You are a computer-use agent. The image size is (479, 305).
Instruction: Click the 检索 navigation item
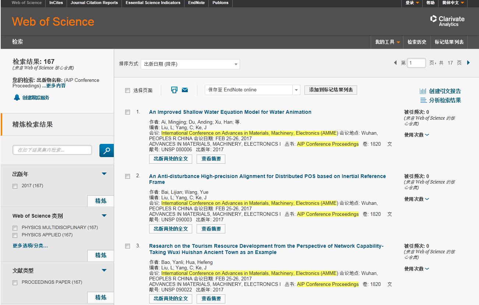[x=18, y=42]
